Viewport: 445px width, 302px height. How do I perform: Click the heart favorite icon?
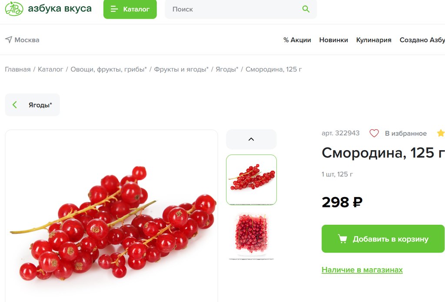pyautogui.click(x=374, y=133)
